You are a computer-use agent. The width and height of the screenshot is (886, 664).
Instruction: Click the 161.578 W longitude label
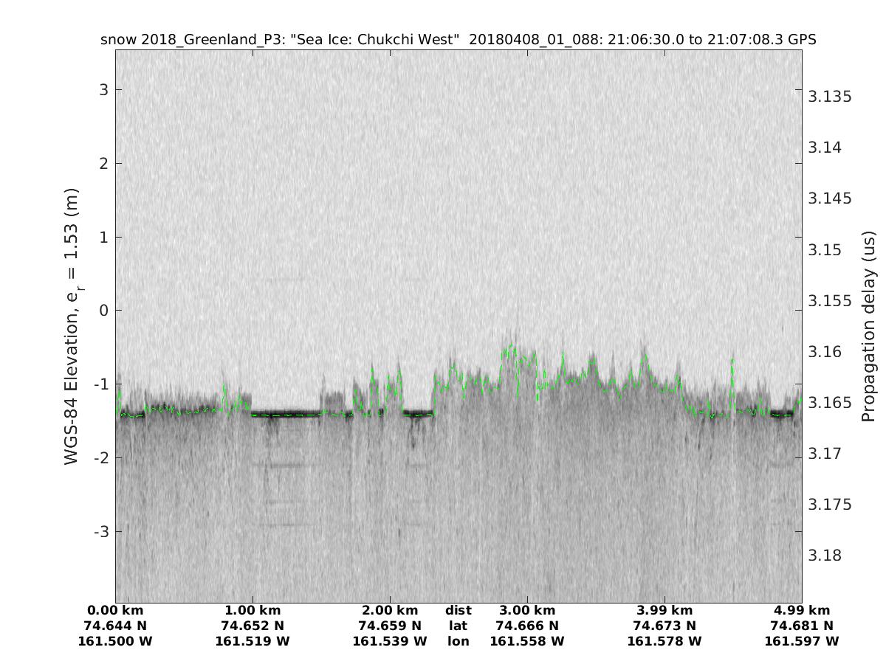coord(664,641)
